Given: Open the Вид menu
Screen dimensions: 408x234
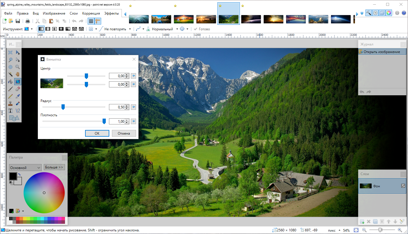Looking at the screenshot, I should [x=36, y=13].
